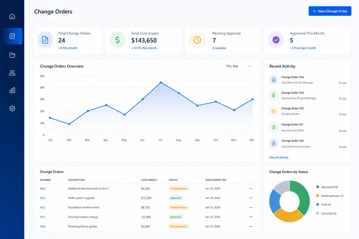Toggle the Cancelled (3) legend item
Screen dimensions: 359x239
326,214
